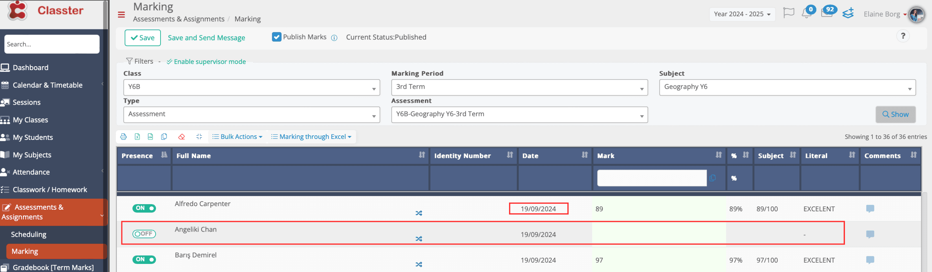Open the hamburger menu icon

click(121, 15)
